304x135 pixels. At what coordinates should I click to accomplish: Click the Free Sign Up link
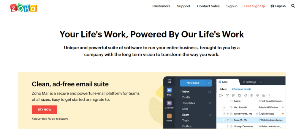click(x=254, y=6)
